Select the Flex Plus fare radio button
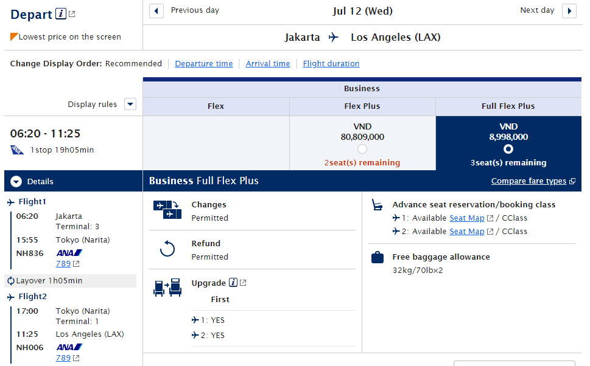 click(362, 149)
